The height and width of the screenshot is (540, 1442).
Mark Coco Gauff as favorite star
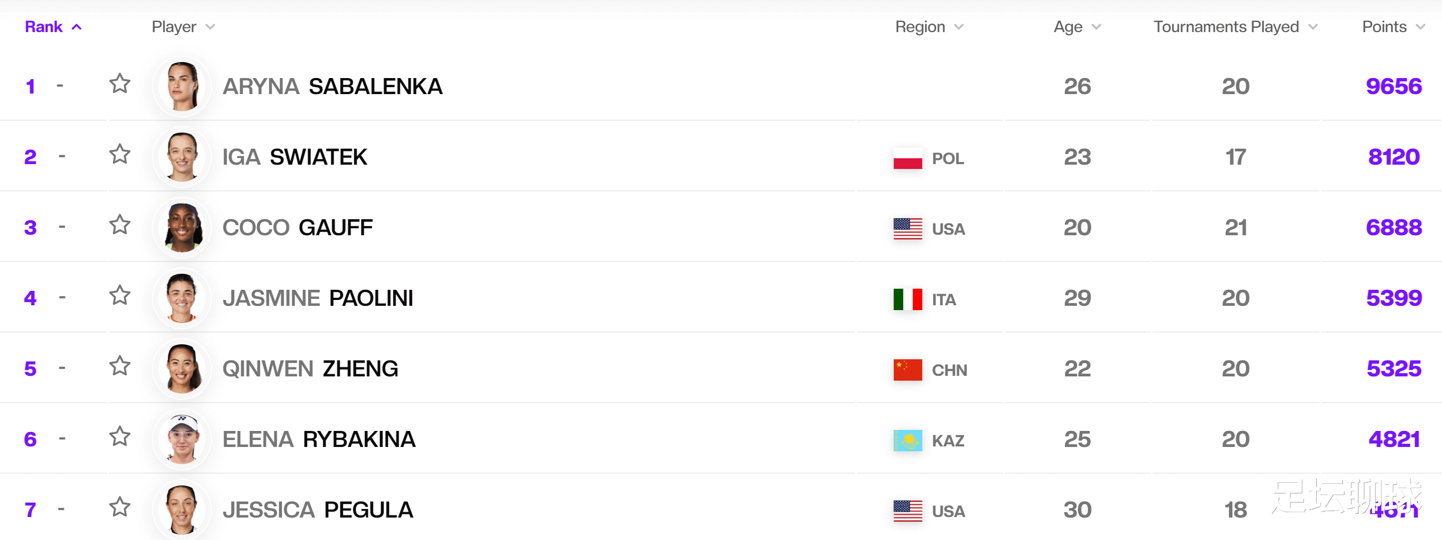[120, 225]
